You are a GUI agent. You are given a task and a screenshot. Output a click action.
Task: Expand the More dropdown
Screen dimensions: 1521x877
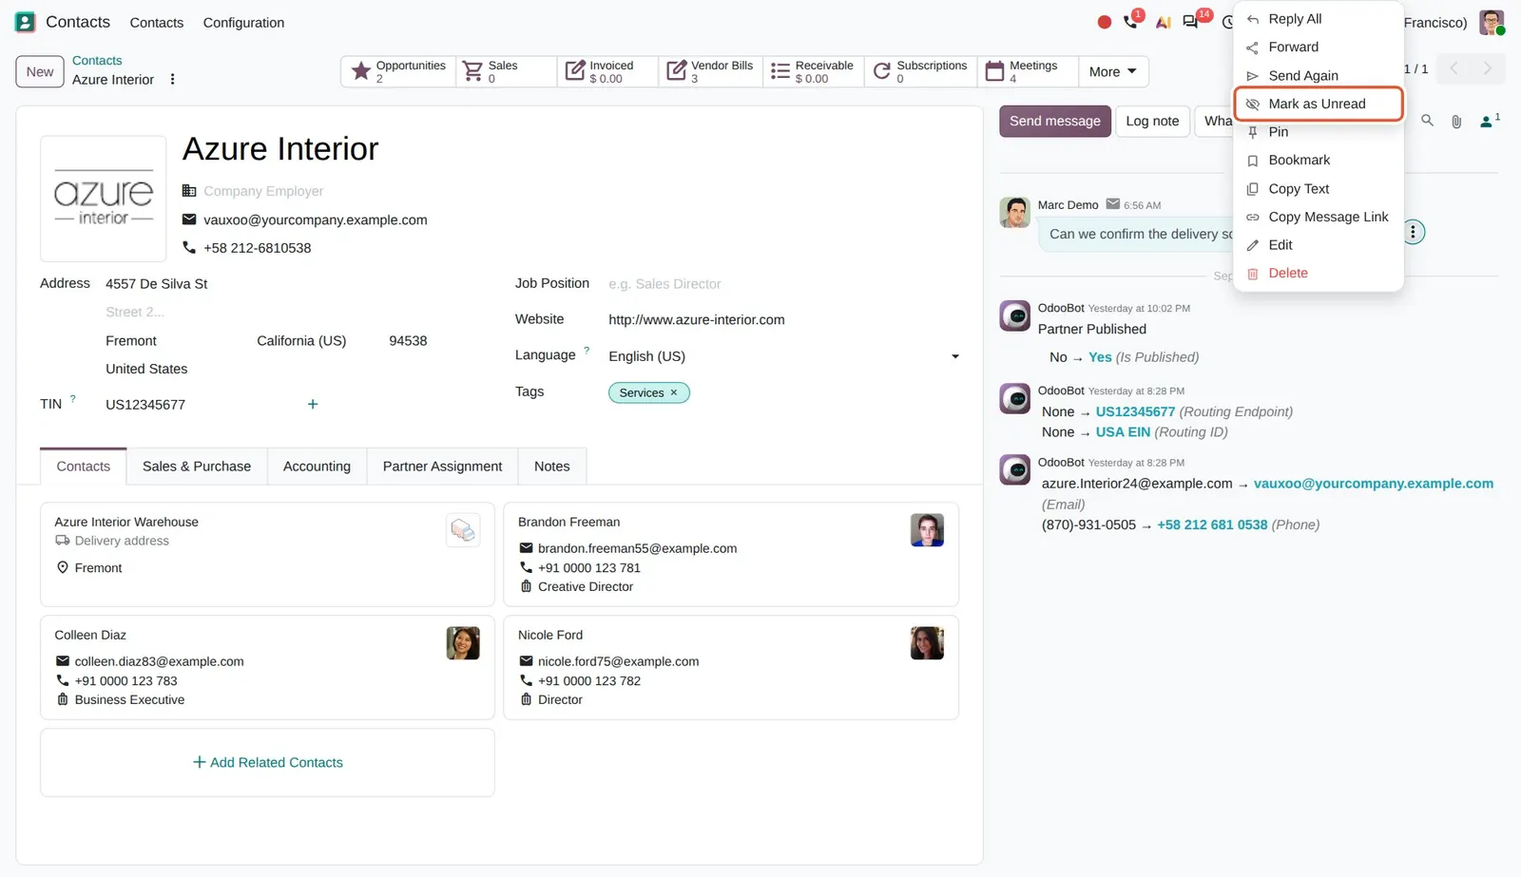pyautogui.click(x=1113, y=71)
